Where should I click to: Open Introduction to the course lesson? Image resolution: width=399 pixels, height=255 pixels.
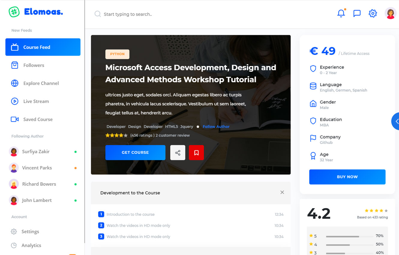click(x=130, y=214)
